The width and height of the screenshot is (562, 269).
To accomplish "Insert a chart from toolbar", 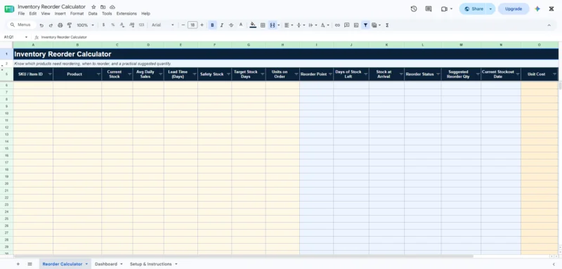I will pos(356,25).
